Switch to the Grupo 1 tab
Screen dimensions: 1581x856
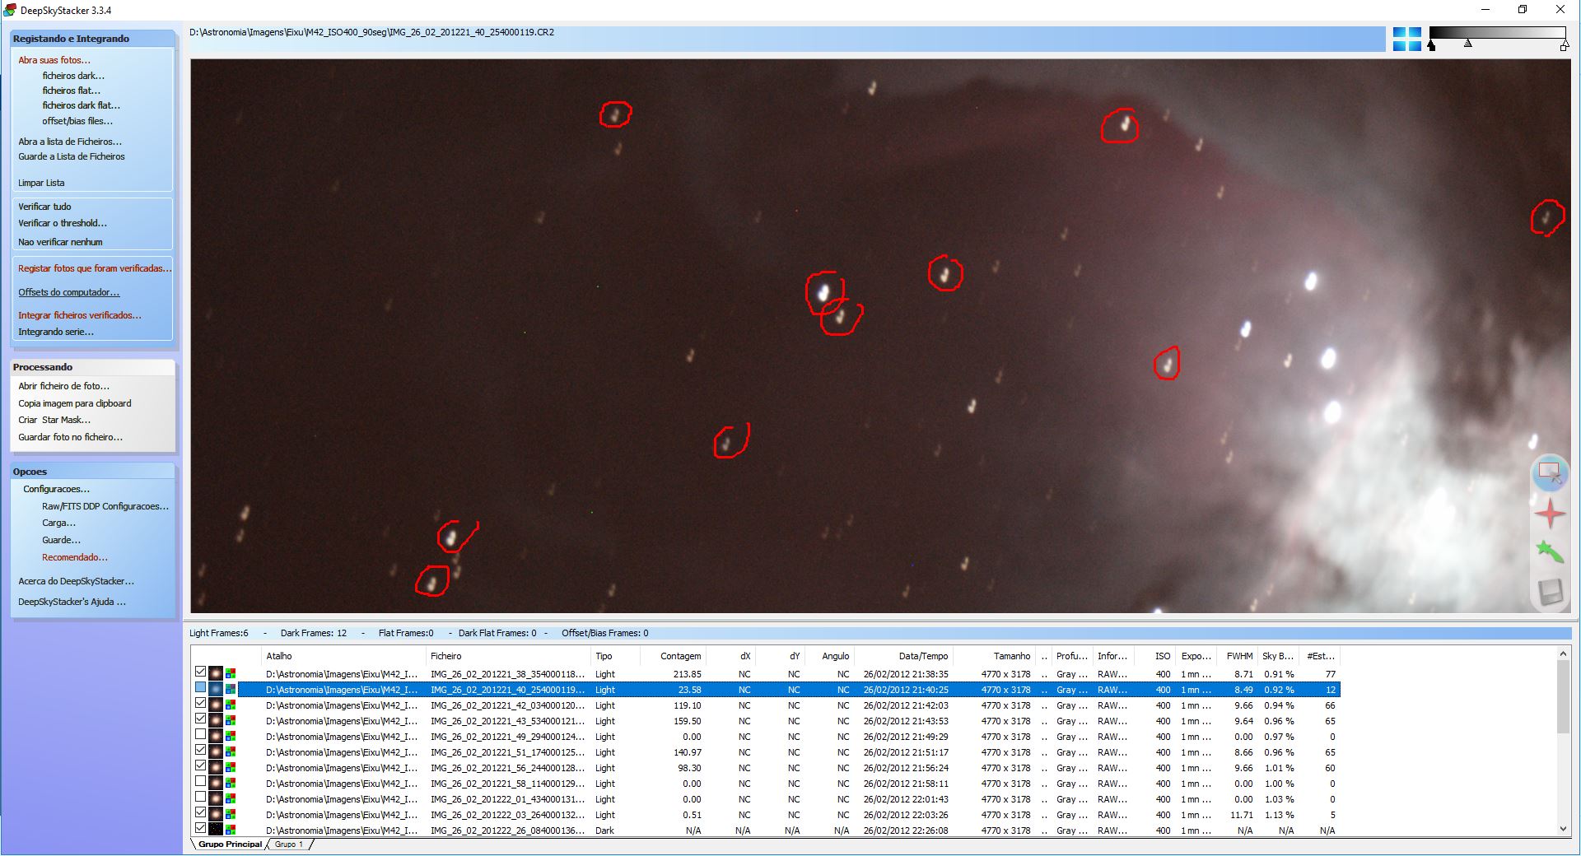(x=289, y=844)
